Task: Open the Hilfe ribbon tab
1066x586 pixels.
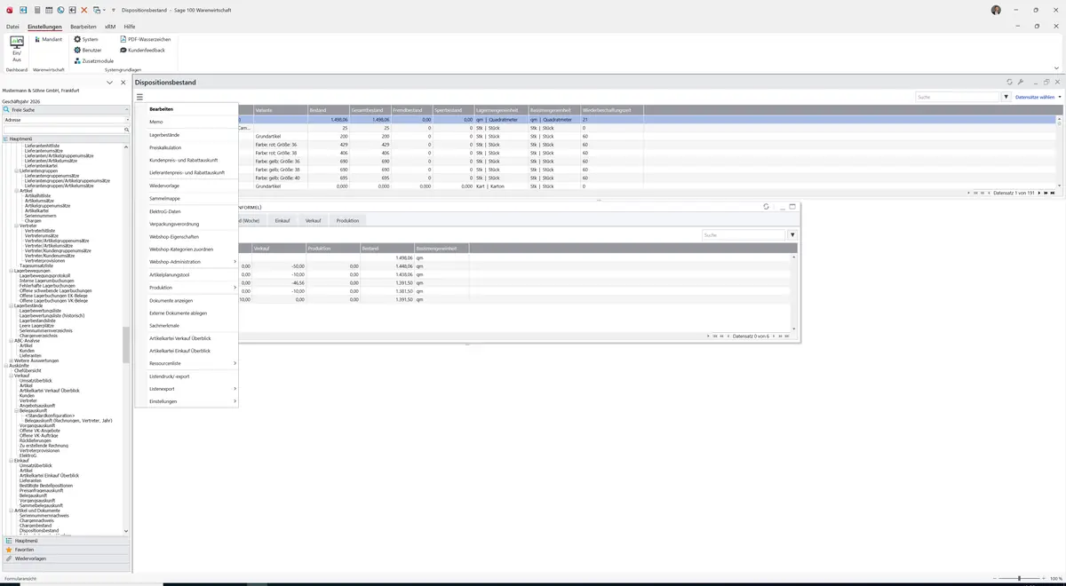Action: pyautogui.click(x=130, y=27)
